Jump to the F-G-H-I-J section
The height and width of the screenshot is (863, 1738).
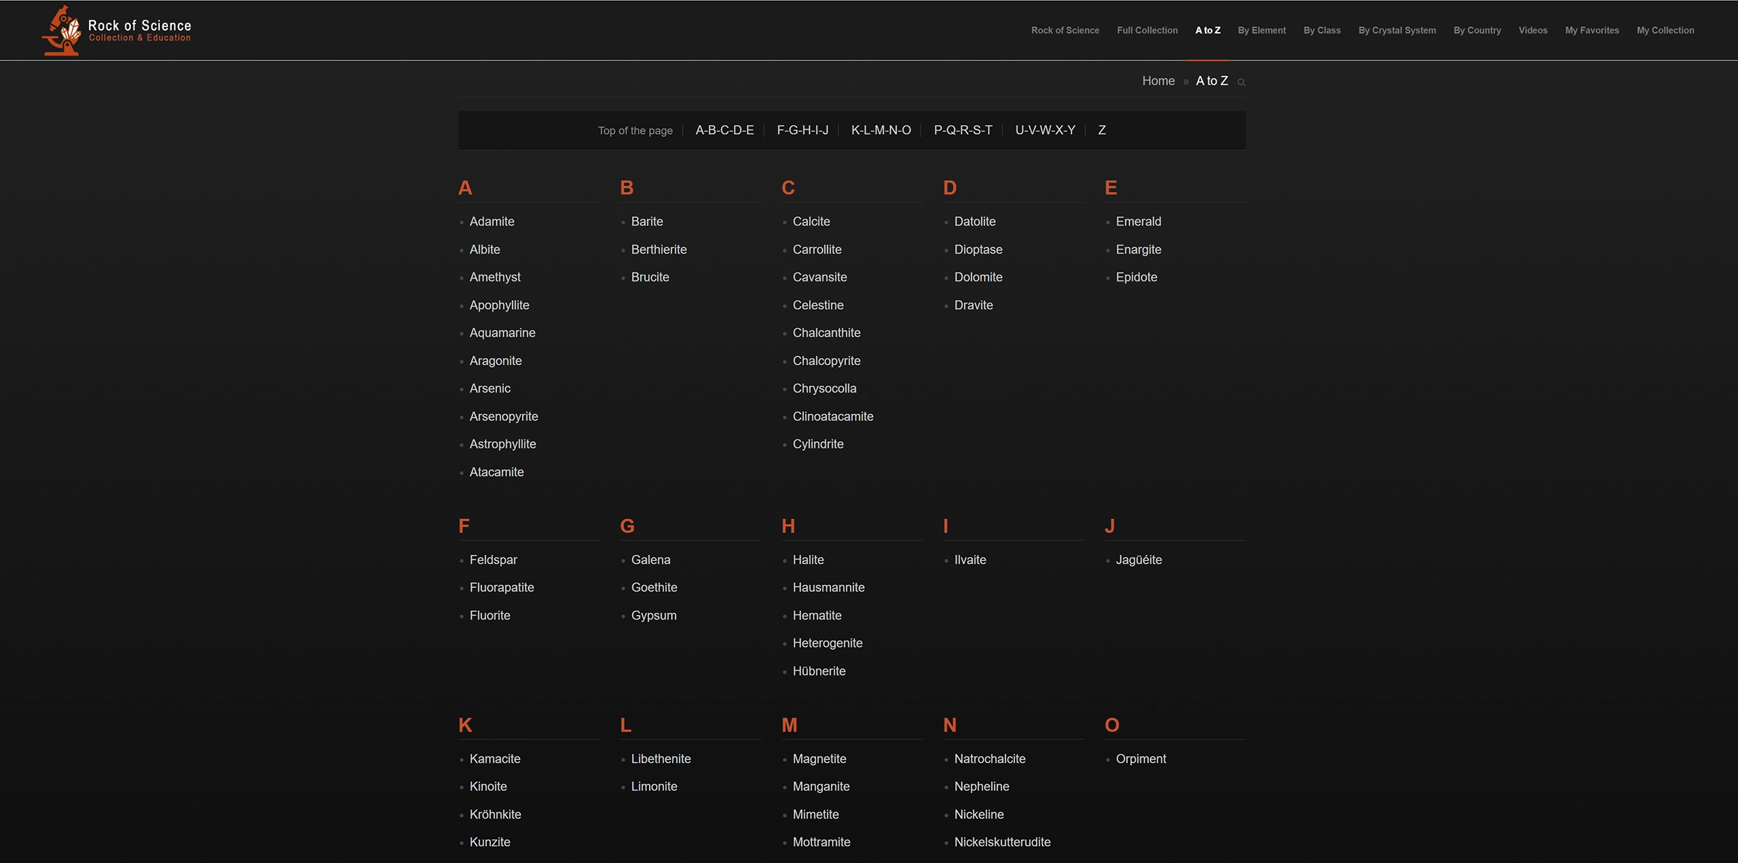(802, 130)
